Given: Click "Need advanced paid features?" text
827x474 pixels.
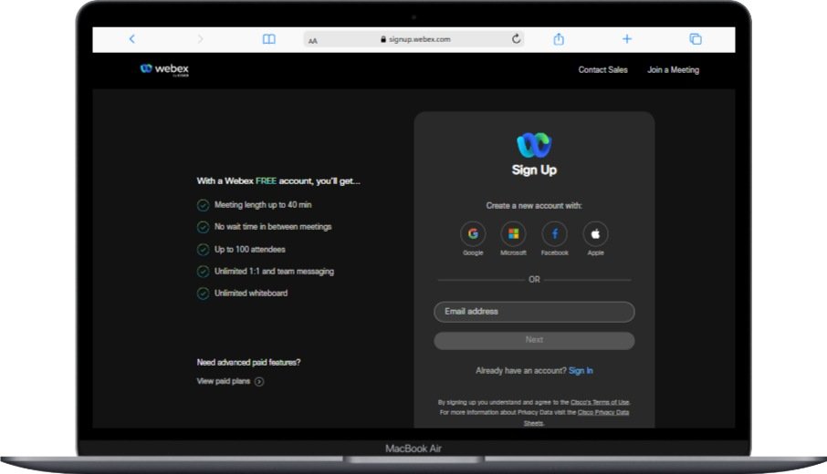Looking at the screenshot, I should coord(248,363).
